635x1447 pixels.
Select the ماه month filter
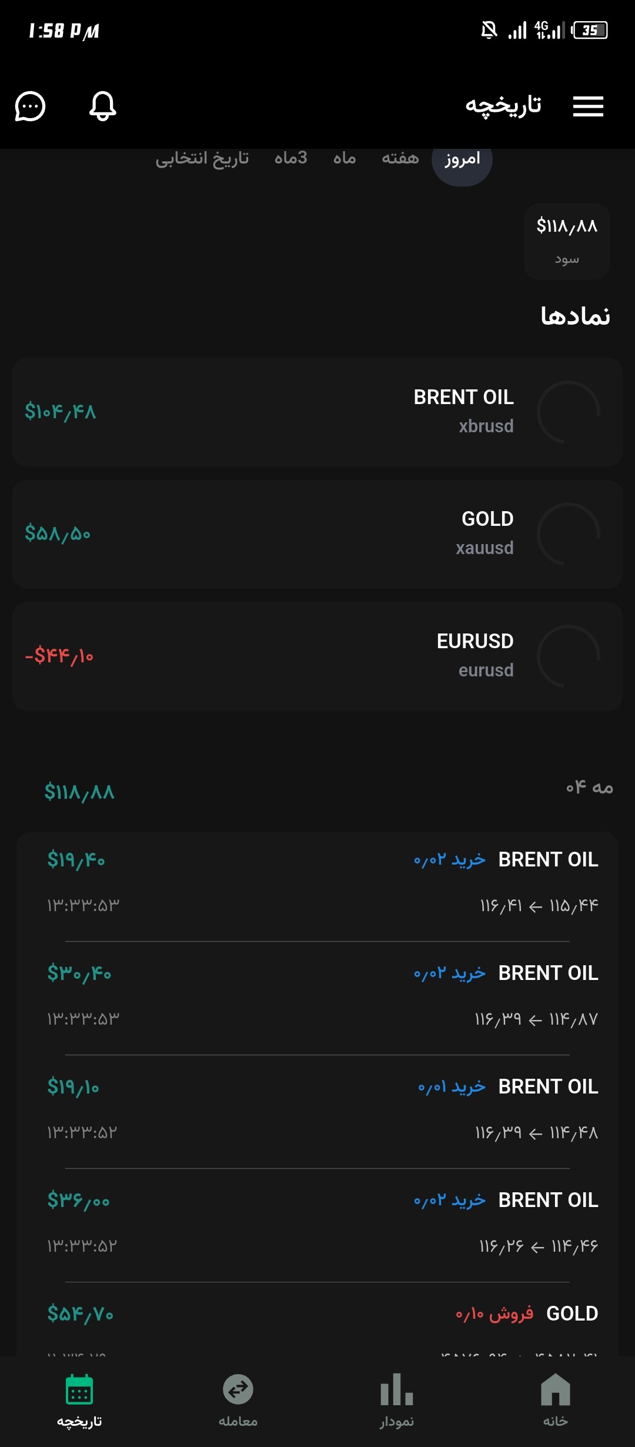click(345, 158)
